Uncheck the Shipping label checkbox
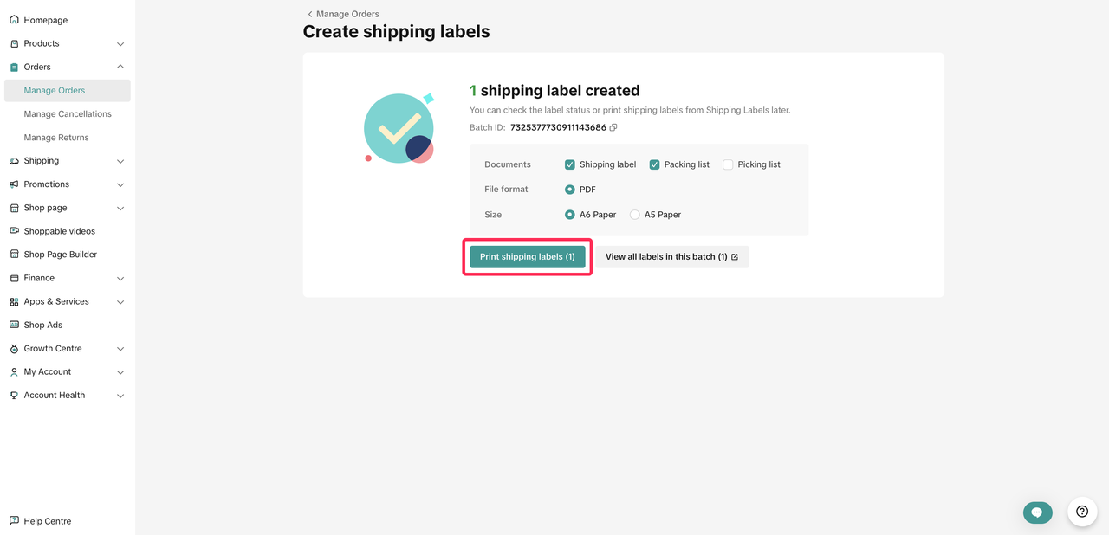Viewport: 1109px width, 535px height. tap(570, 164)
